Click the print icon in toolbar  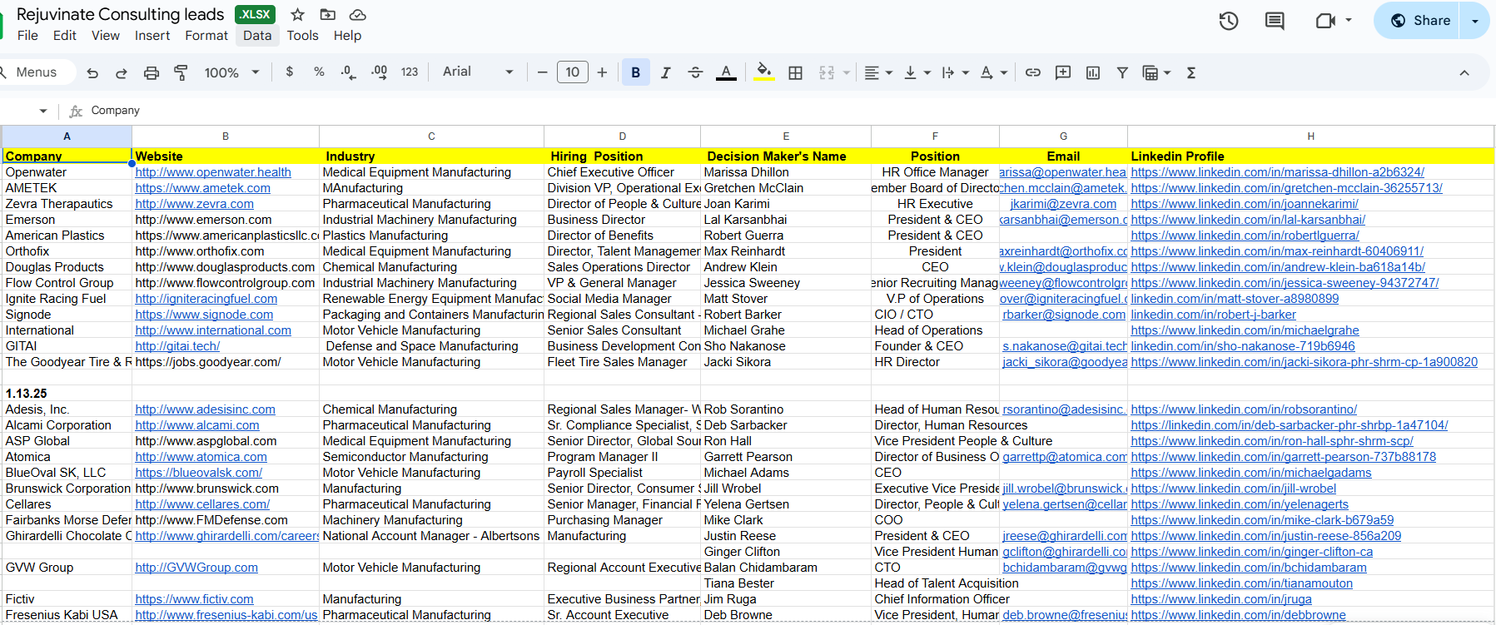tap(151, 73)
